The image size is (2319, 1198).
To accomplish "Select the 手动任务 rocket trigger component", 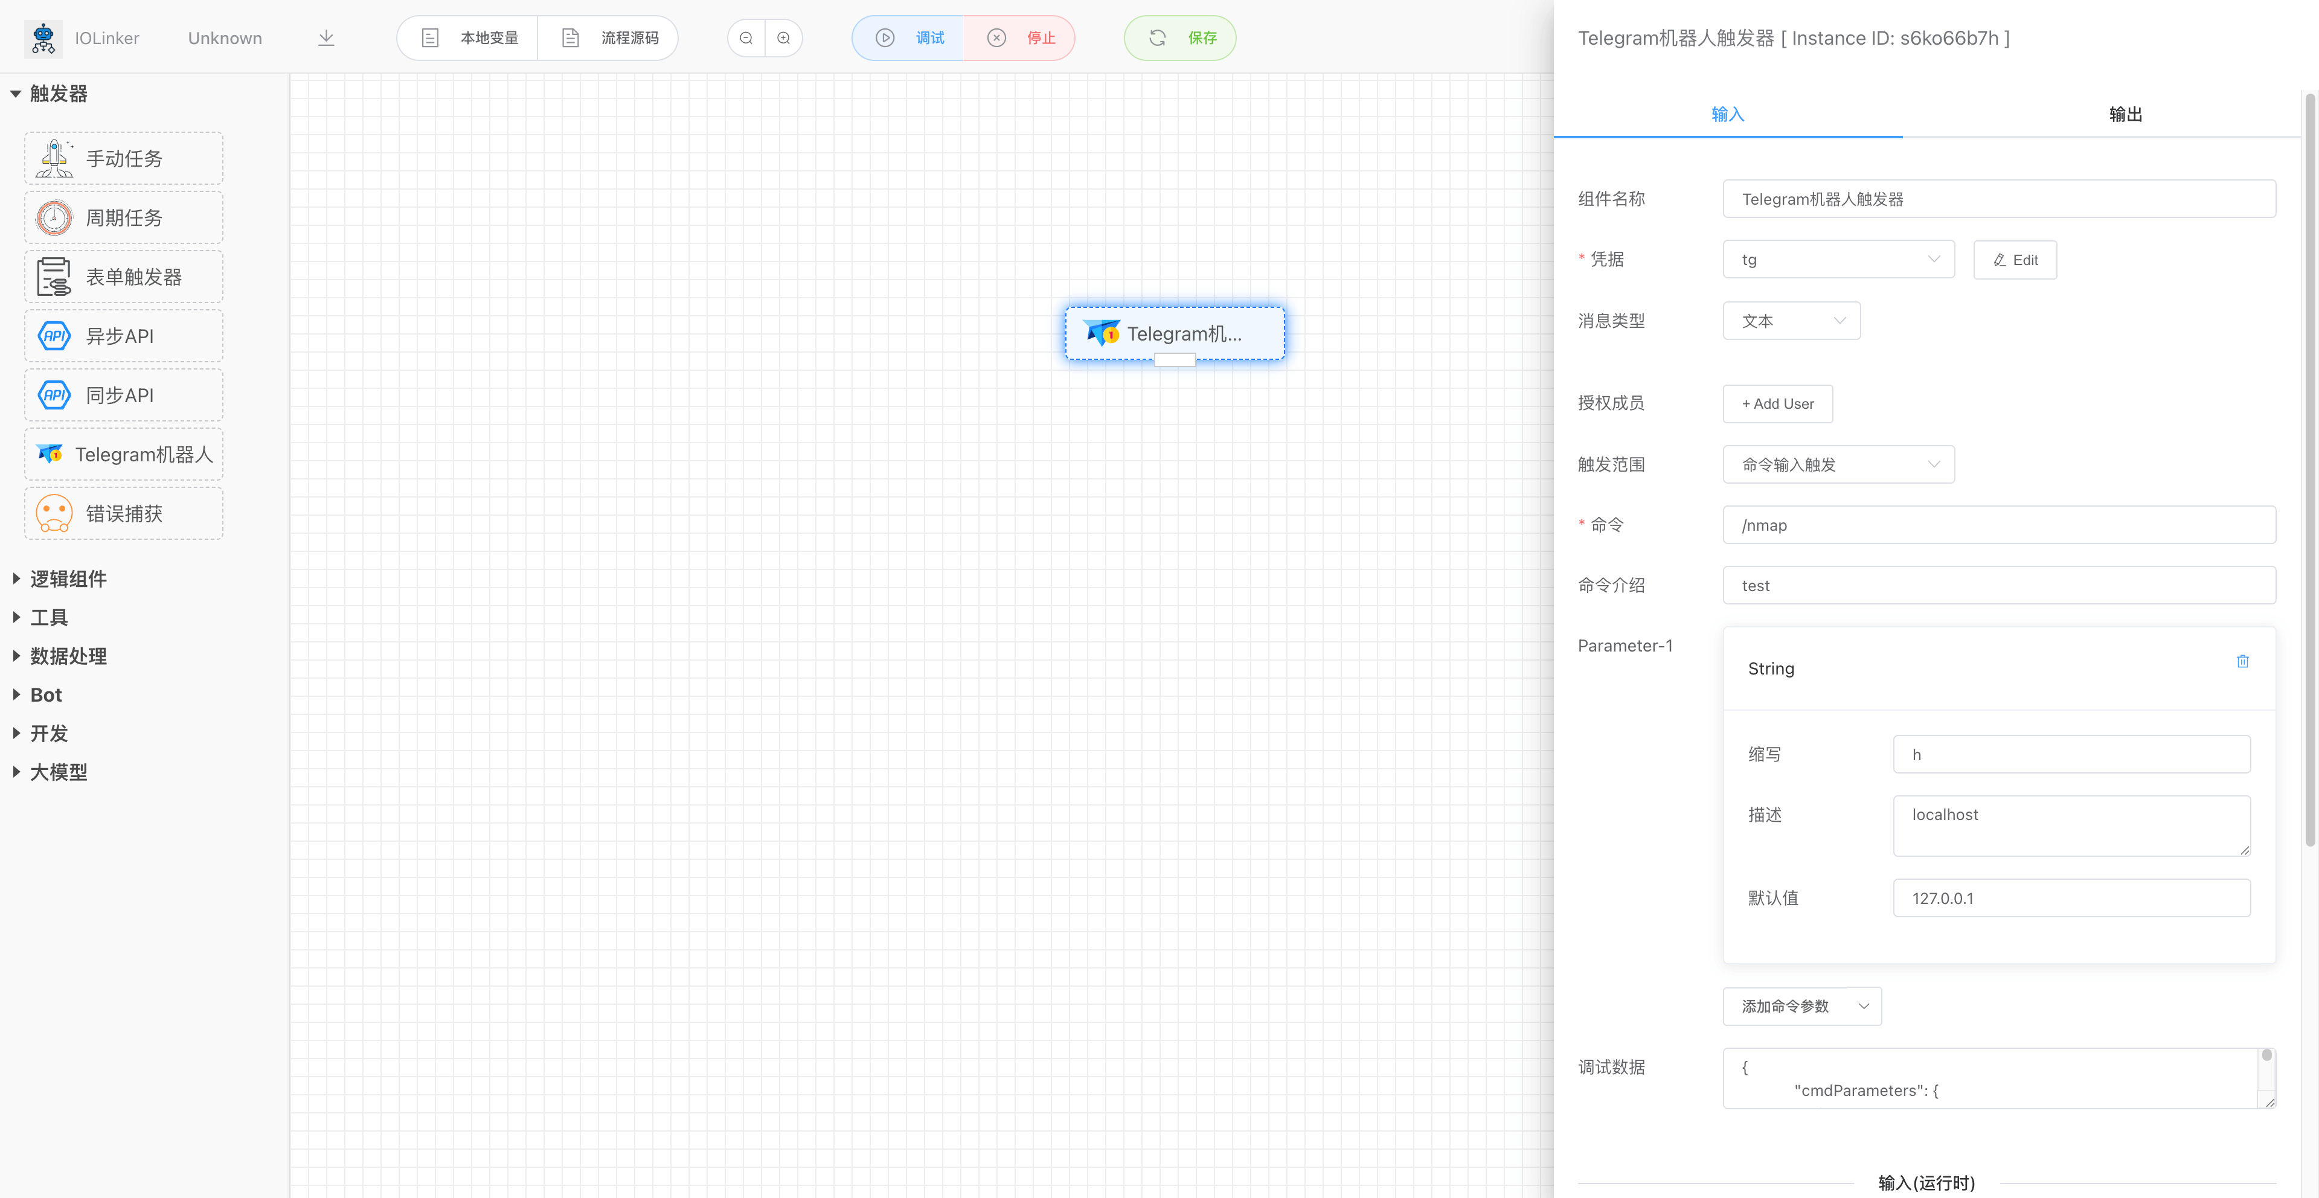I will coord(123,158).
